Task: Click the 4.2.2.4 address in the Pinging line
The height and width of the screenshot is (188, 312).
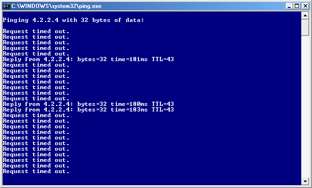Action: [46, 20]
